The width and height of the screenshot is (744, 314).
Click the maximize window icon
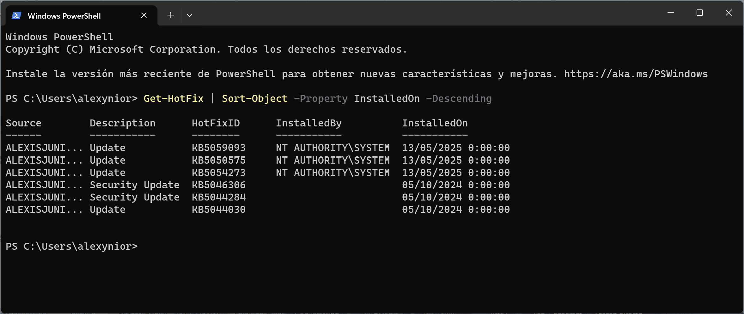(700, 13)
